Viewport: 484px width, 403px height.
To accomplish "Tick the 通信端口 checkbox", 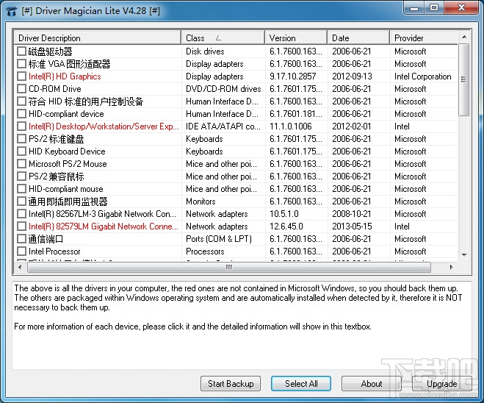I will [x=21, y=239].
